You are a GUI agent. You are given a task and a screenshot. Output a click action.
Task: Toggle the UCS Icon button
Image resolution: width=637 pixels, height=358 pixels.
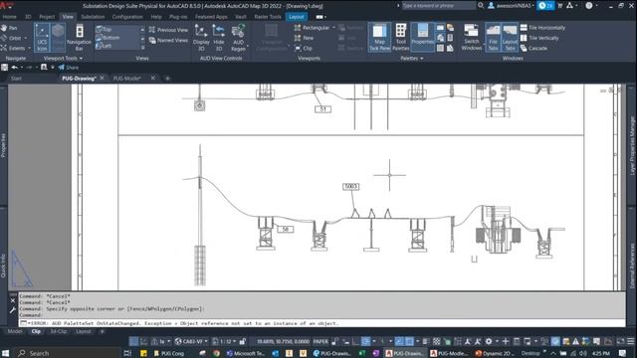pos(42,38)
